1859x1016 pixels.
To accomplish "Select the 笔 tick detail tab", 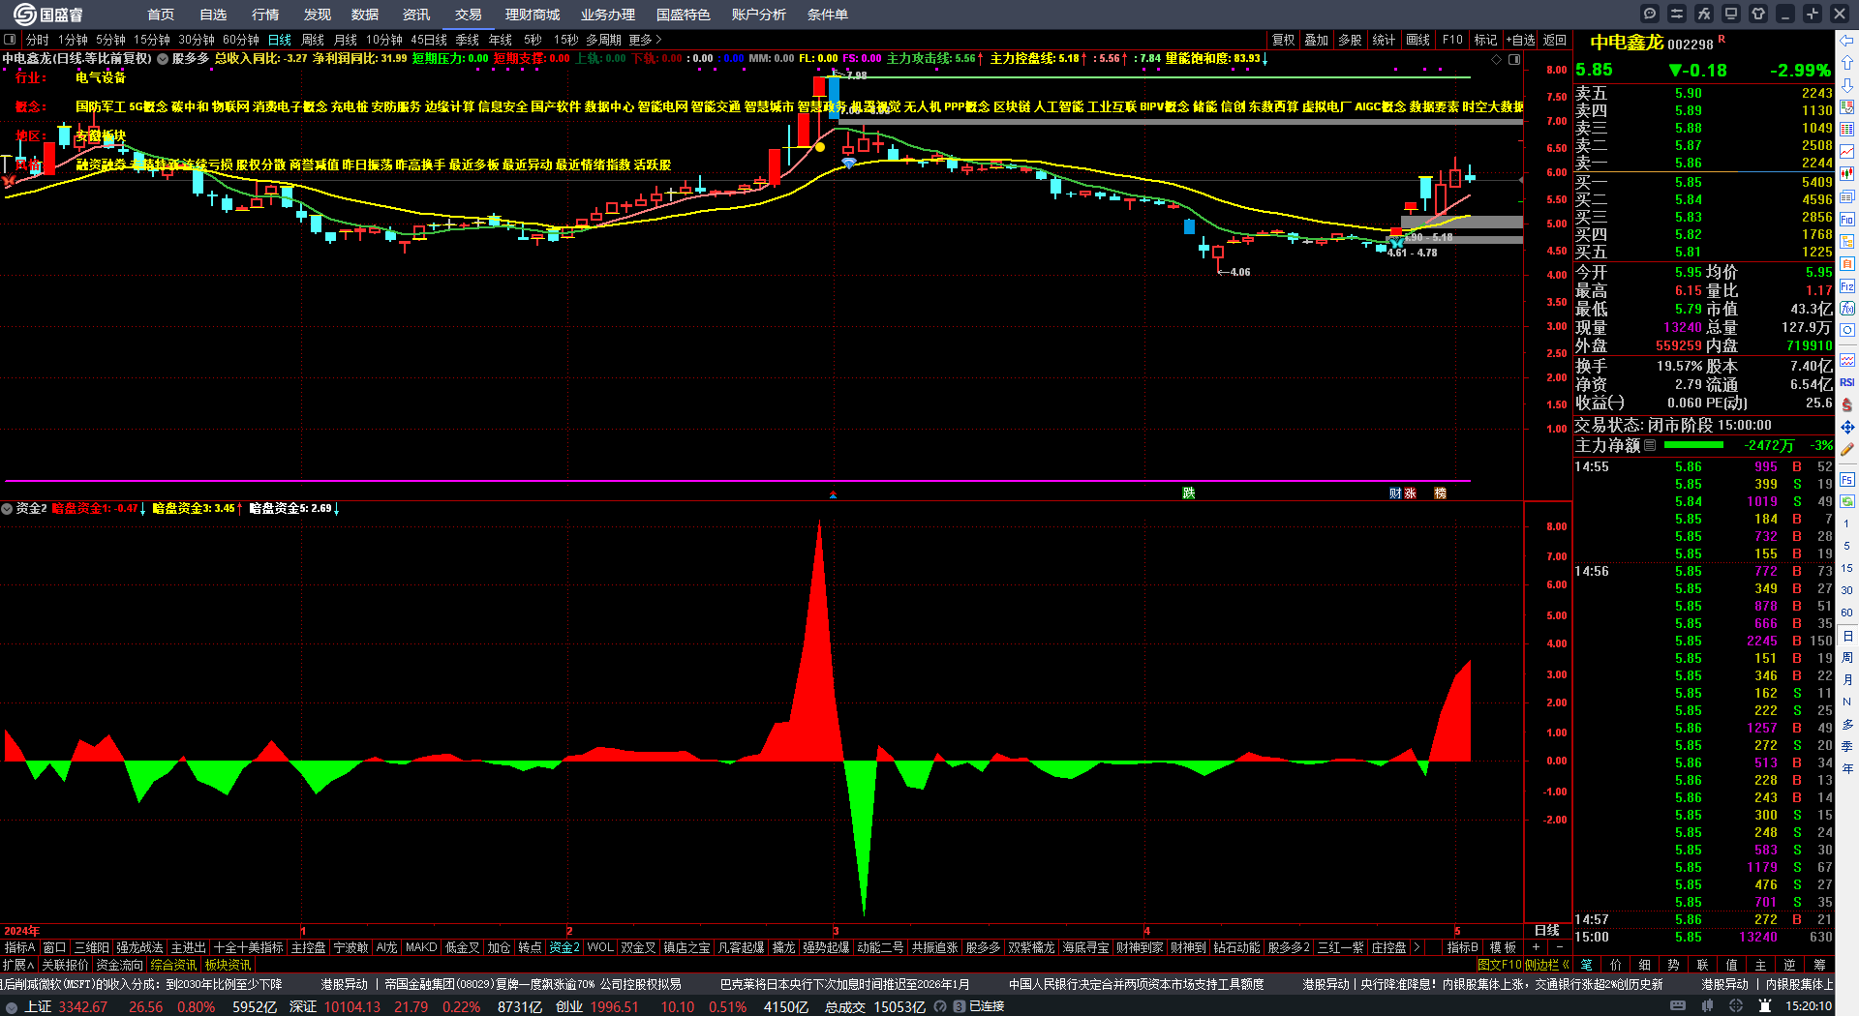I will point(1587,965).
